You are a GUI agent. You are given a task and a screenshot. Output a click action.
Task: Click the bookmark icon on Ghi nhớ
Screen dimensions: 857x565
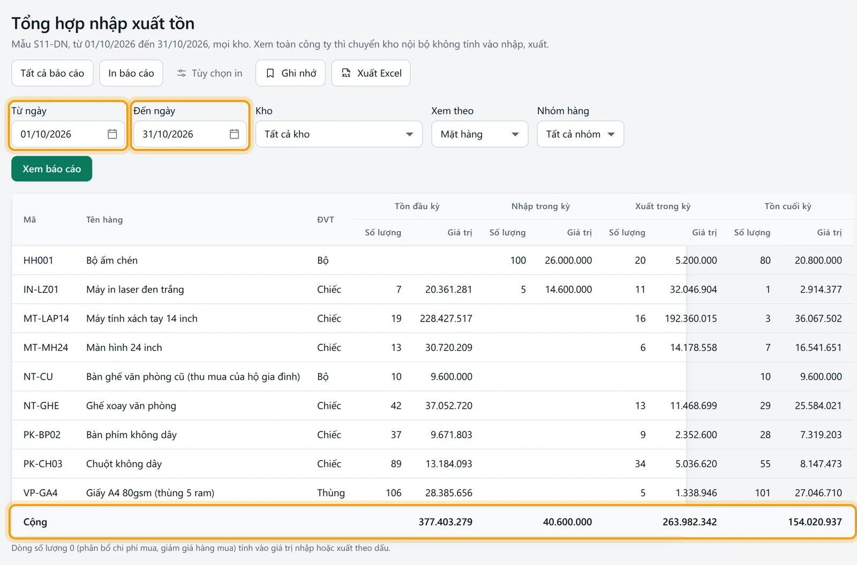pos(270,73)
